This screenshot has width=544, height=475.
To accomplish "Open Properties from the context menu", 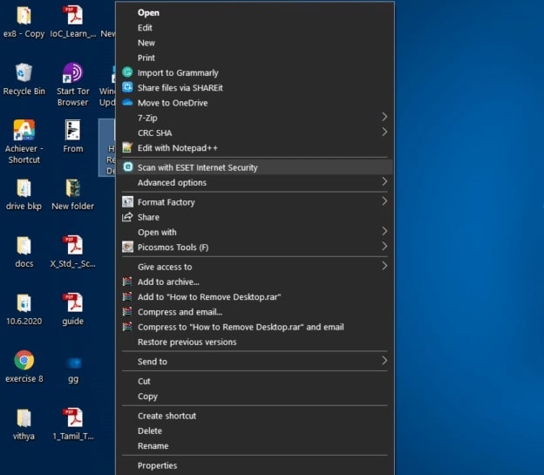I will (x=255, y=465).
